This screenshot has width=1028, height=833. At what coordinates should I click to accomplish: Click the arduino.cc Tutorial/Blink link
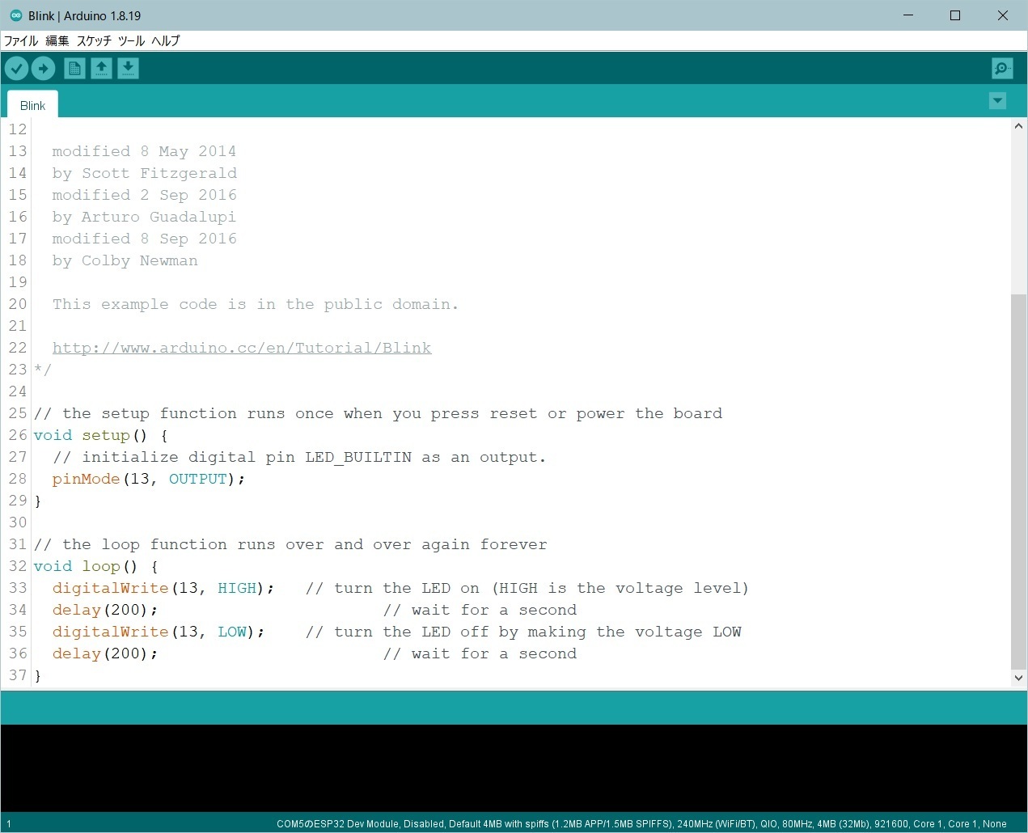pos(241,348)
